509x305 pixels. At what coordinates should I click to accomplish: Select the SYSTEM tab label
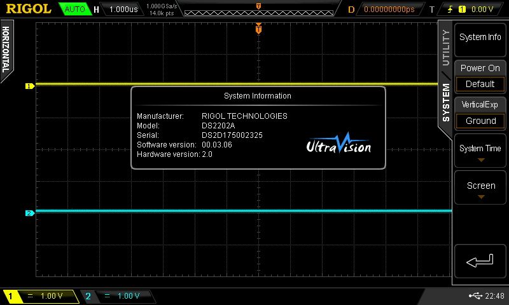(x=446, y=103)
